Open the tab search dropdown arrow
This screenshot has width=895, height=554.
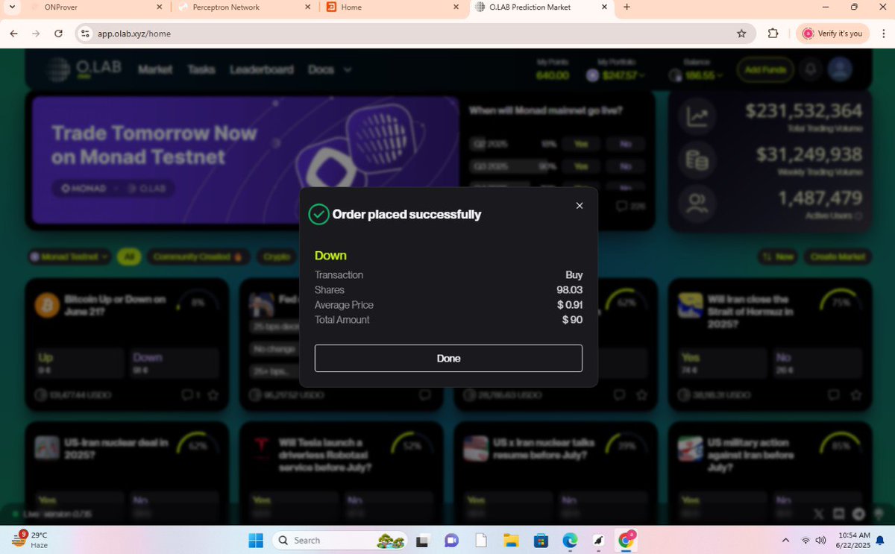point(10,7)
